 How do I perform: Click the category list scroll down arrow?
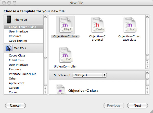(x=45, y=92)
